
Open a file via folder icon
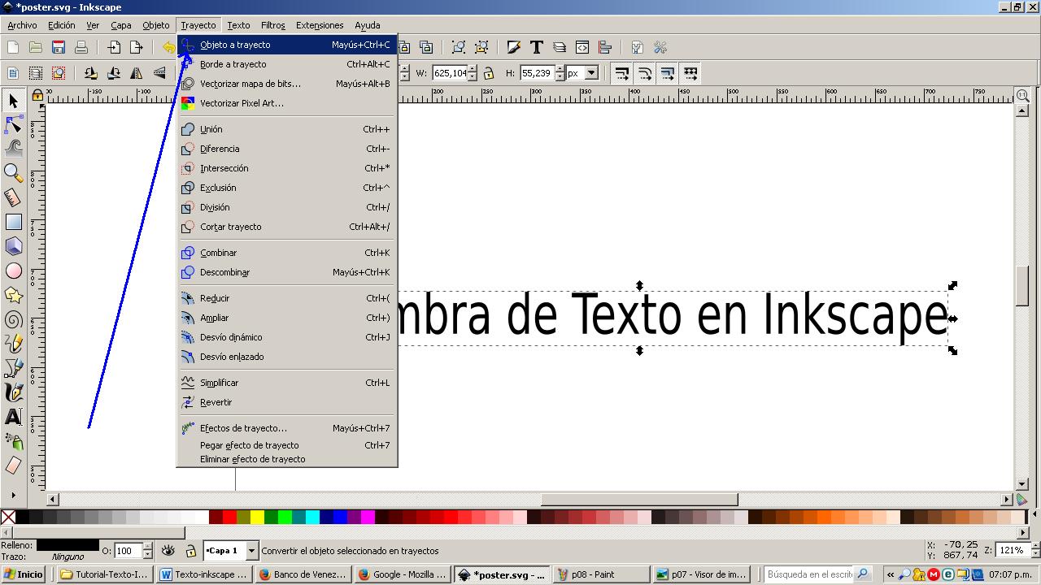(x=36, y=48)
